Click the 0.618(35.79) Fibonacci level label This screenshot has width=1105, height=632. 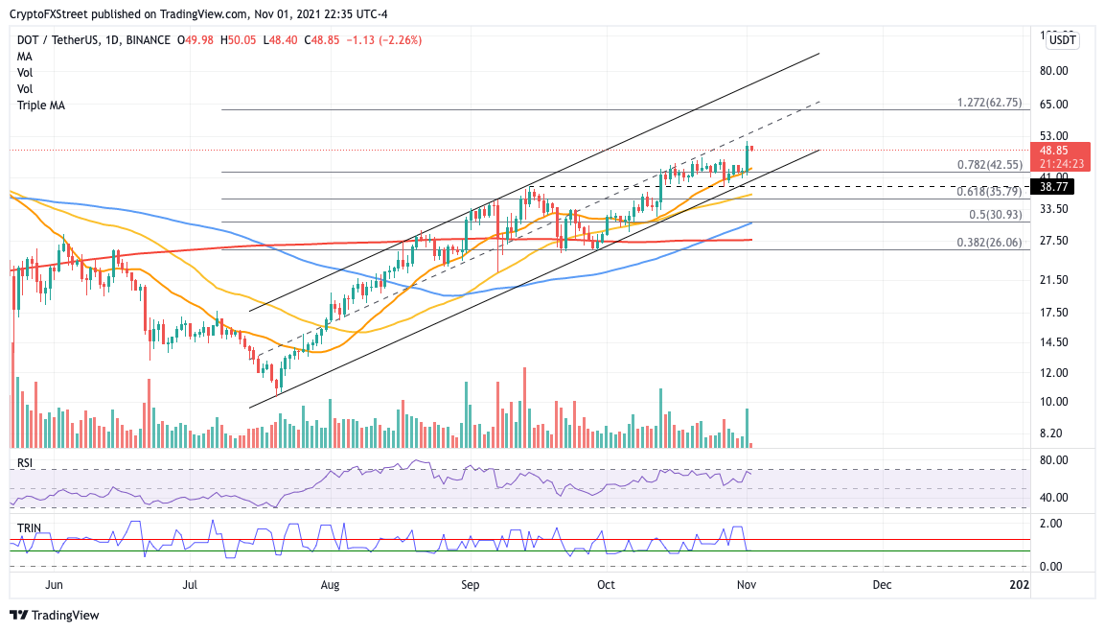click(989, 192)
